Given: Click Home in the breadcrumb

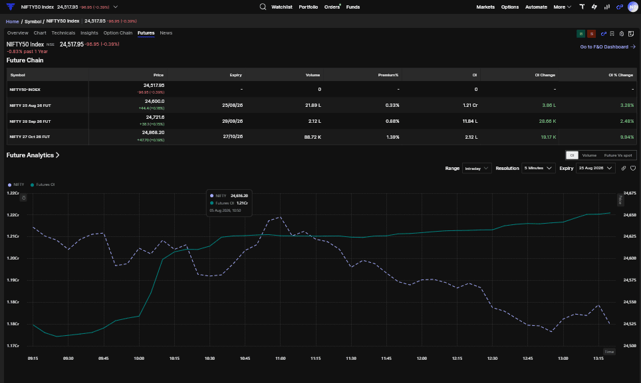Looking at the screenshot, I should tap(12, 21).
